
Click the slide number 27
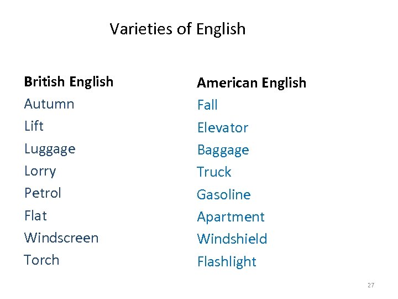(x=370, y=285)
